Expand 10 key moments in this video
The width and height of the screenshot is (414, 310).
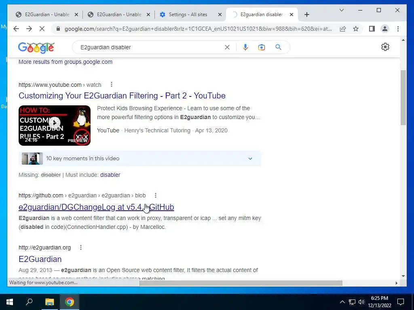(140, 158)
